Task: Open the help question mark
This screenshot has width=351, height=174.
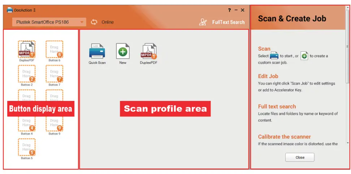Action: coord(229,10)
